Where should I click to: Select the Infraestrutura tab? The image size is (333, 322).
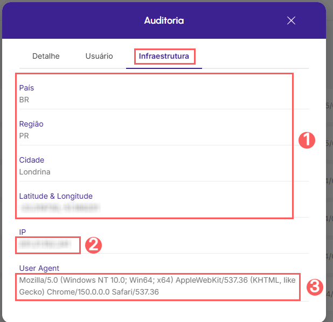(164, 56)
